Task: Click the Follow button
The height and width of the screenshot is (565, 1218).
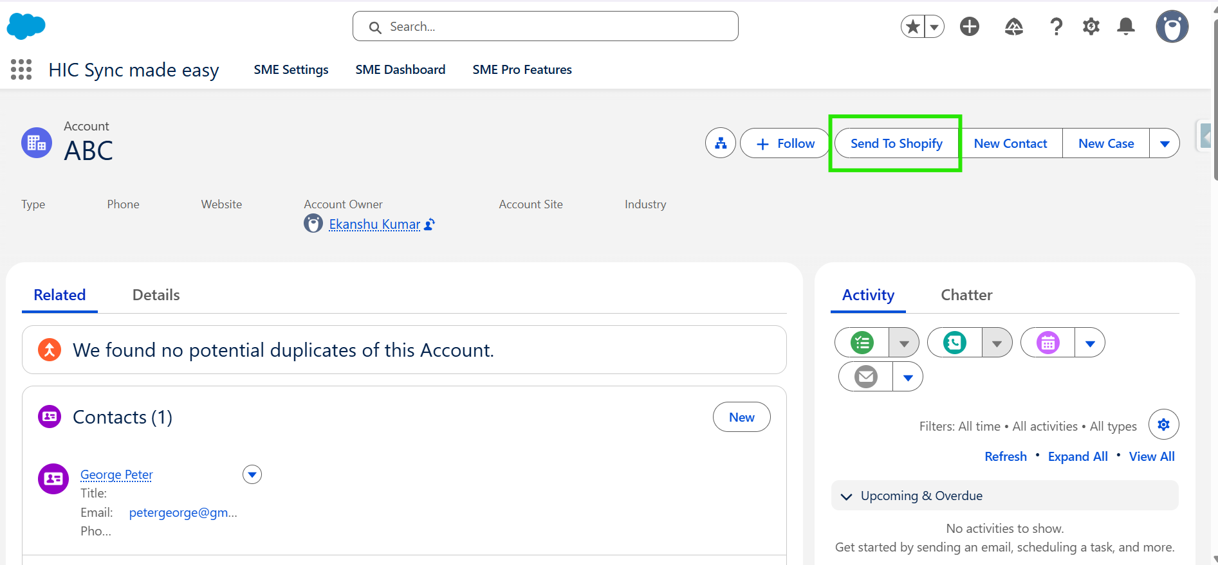Action: [x=786, y=143]
